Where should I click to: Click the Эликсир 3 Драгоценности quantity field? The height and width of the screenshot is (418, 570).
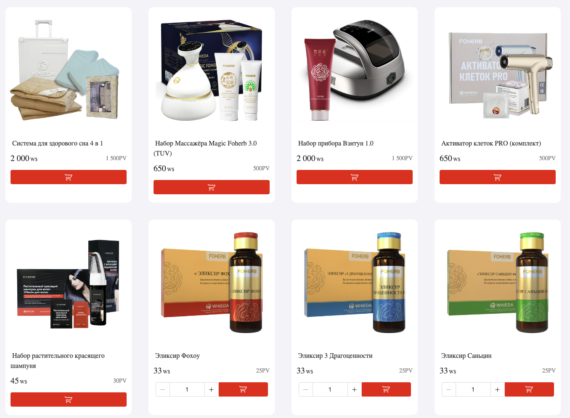tap(330, 389)
